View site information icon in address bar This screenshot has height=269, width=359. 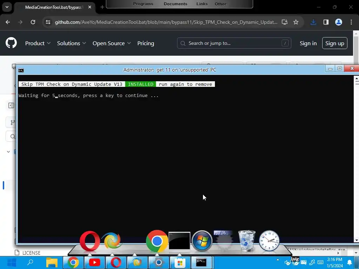tap(48, 22)
